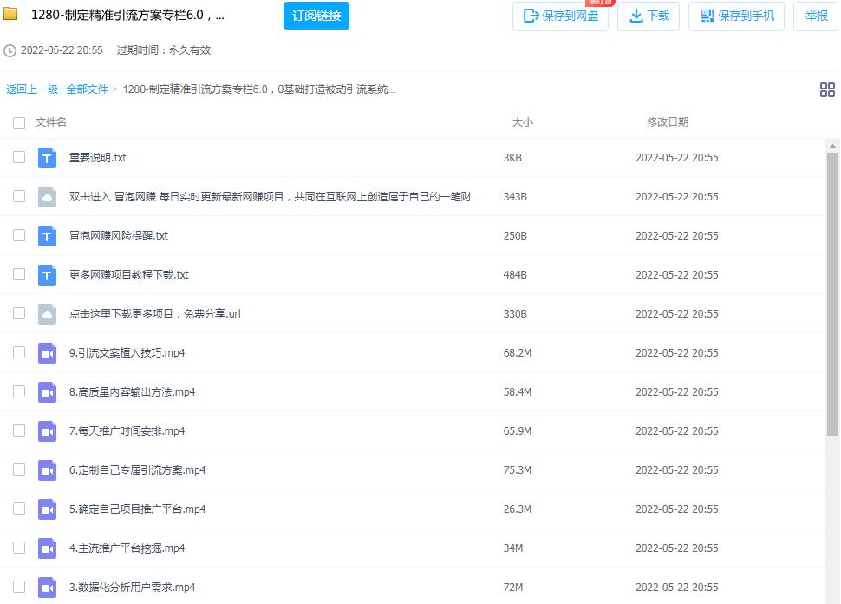Image resolution: width=841 pixels, height=604 pixels.
Task: Click video icon of 9.引流文案植入技巧.mp4
Action: tap(47, 353)
